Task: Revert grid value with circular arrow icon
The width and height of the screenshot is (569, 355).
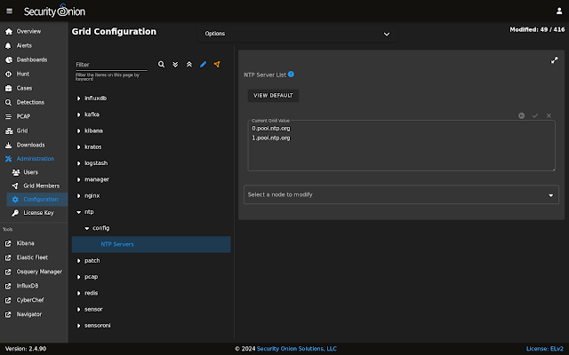Action: click(x=522, y=115)
